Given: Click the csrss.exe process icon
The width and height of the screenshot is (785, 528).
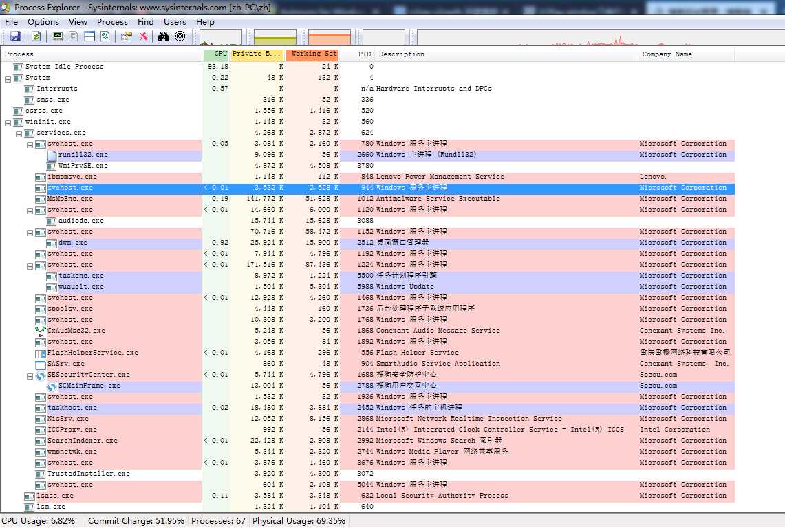Looking at the screenshot, I should click(x=19, y=111).
